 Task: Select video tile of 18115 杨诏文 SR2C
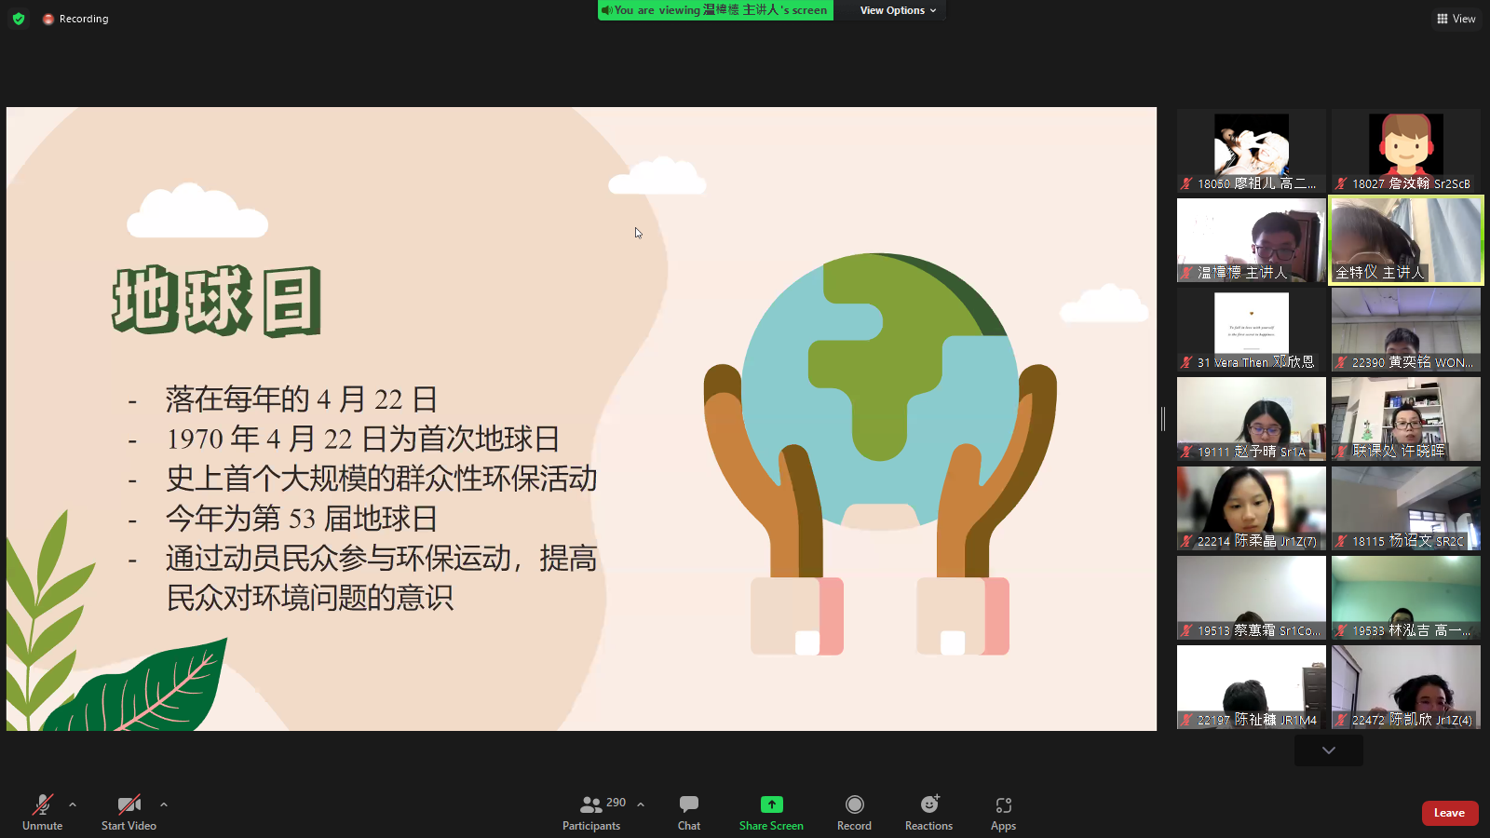[1406, 508]
